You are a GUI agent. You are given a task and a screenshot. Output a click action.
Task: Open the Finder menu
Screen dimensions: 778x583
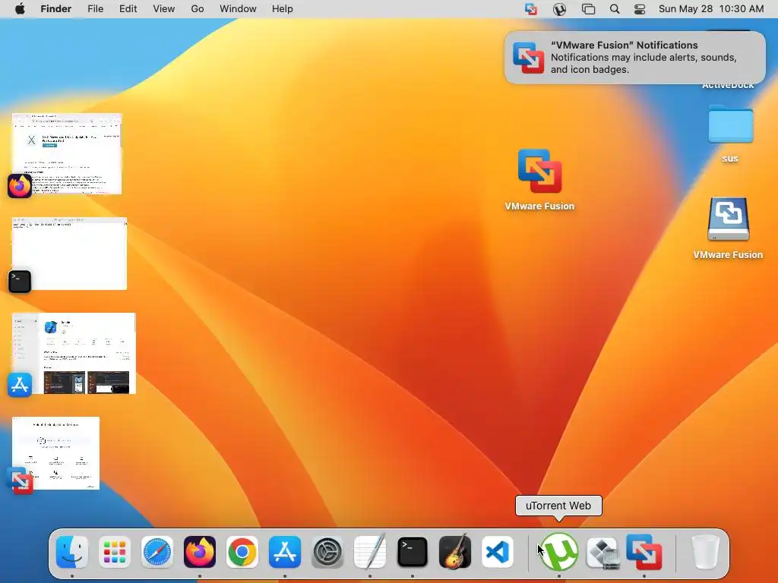pos(55,9)
